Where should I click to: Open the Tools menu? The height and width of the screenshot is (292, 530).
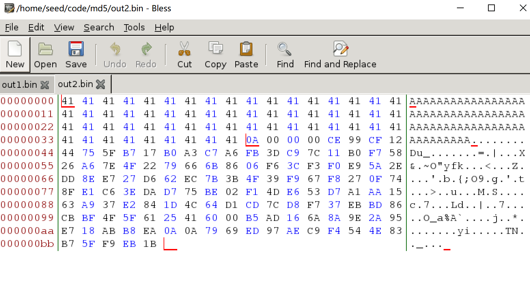click(x=134, y=27)
